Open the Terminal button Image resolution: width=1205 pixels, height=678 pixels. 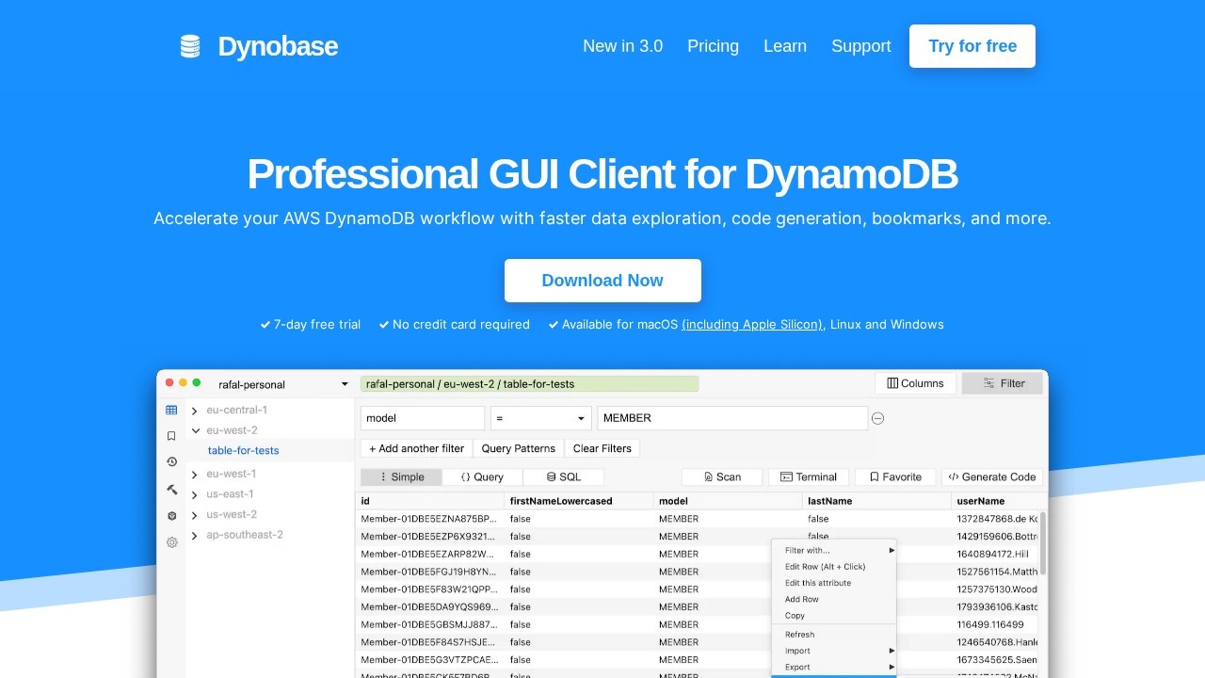pyautogui.click(x=809, y=476)
